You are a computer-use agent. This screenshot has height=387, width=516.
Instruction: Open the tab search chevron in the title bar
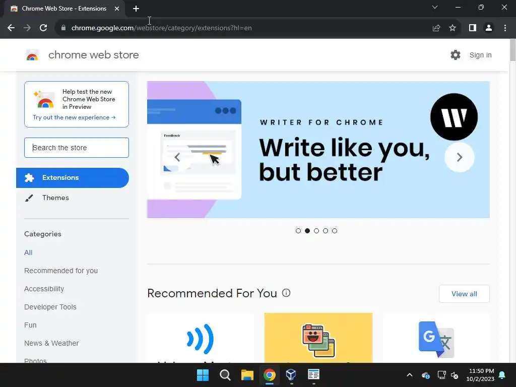point(435,7)
